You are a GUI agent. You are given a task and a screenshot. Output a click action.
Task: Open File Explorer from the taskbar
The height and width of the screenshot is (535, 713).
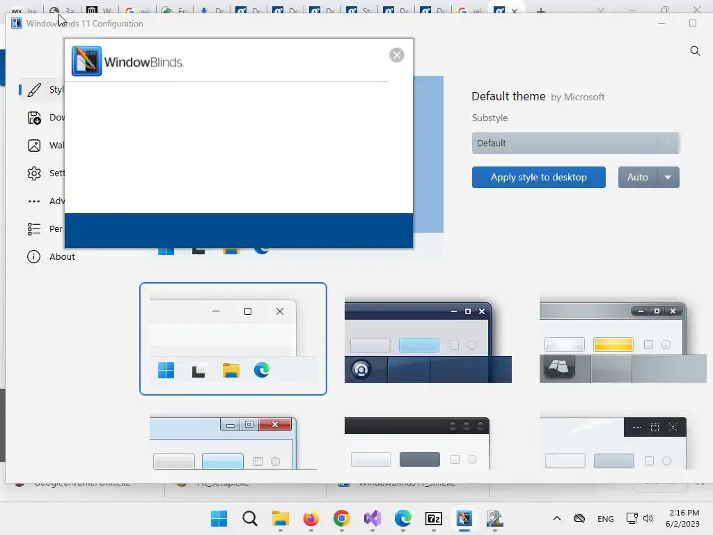coord(280,518)
